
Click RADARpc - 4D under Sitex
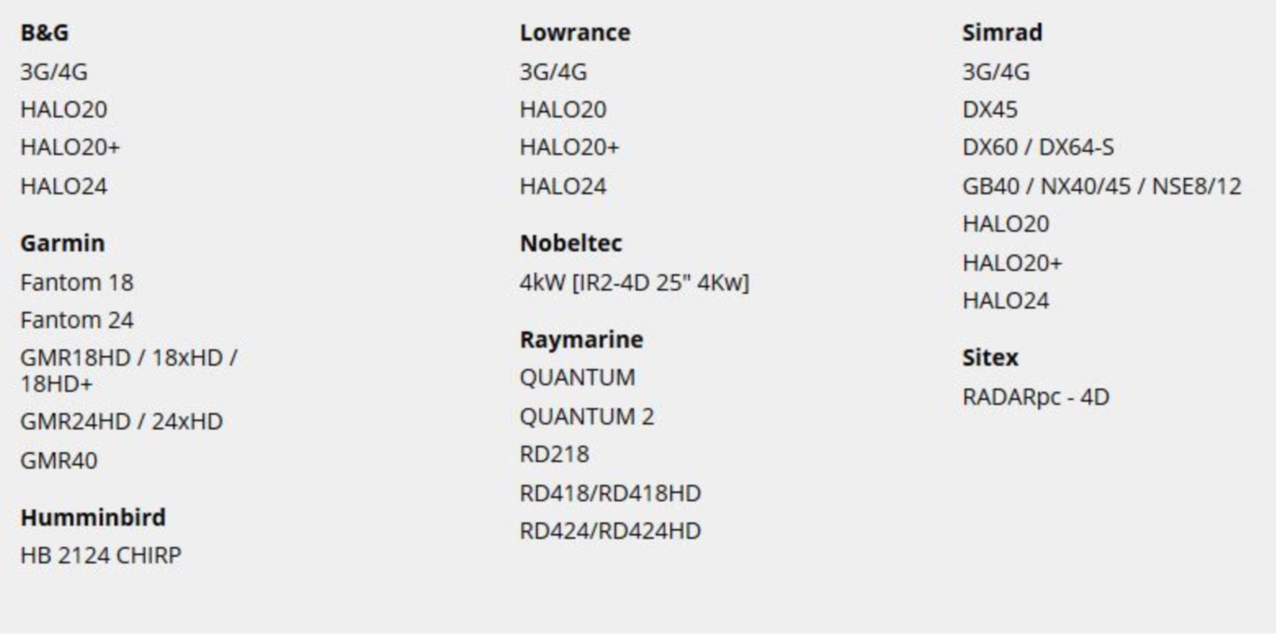click(x=1035, y=397)
